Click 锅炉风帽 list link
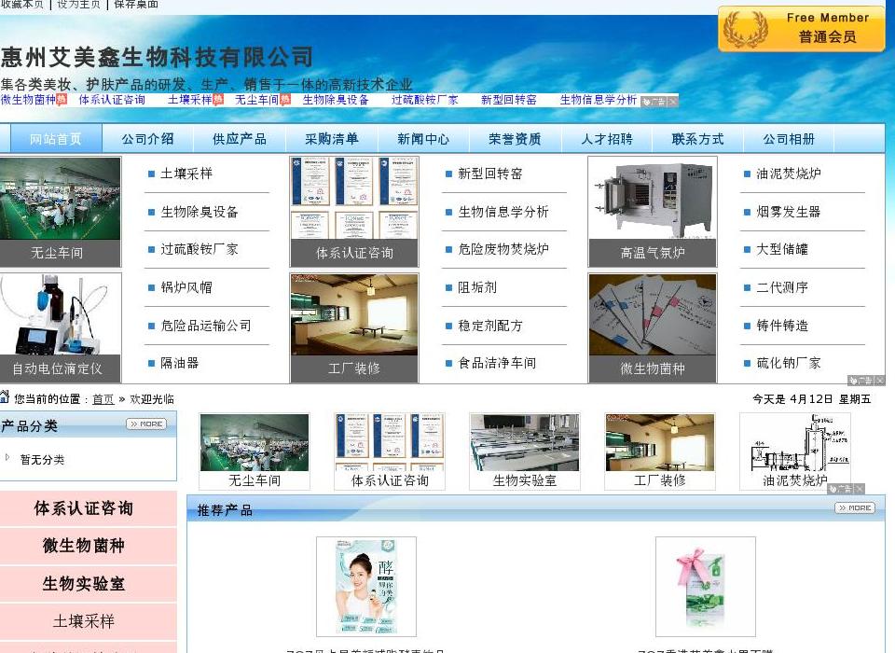 click(x=186, y=287)
